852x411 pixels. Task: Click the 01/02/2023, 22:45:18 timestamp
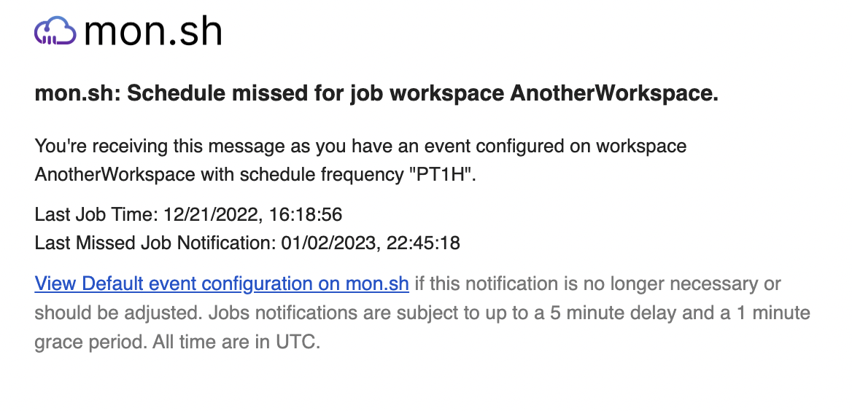tap(371, 243)
